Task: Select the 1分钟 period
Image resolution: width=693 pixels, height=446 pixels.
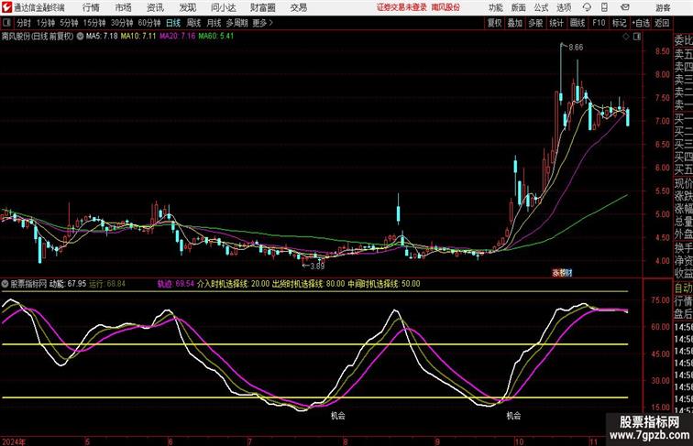Action: tap(46, 23)
